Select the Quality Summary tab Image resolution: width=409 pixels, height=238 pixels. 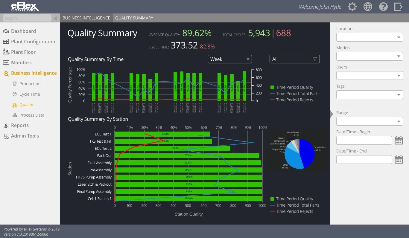pos(134,18)
